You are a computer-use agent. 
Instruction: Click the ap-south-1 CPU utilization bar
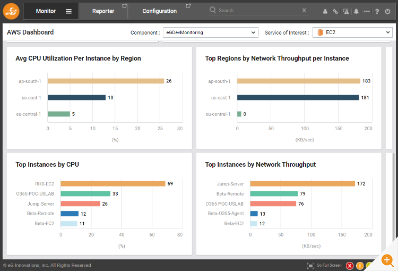click(106, 81)
